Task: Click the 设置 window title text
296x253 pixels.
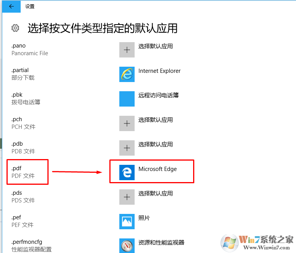Action: click(x=30, y=7)
